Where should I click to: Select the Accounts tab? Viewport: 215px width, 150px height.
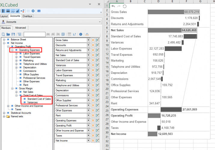[15, 16]
